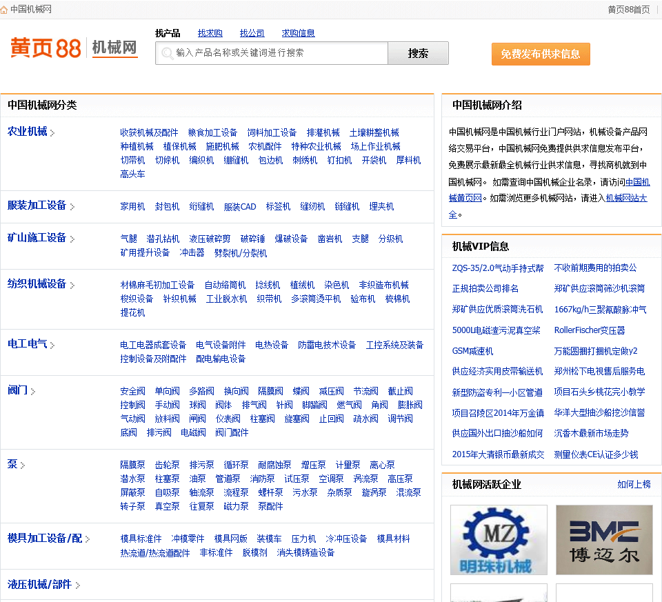Open 消失模铸造设备 link

pyautogui.click(x=305, y=553)
